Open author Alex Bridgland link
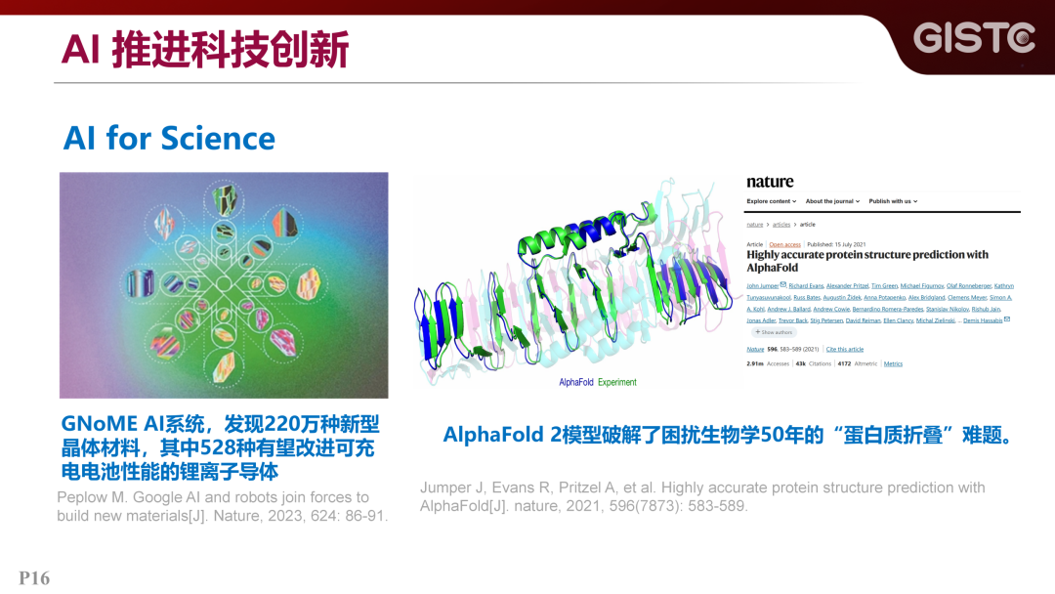Viewport: 1055px width, 594px height. click(927, 297)
